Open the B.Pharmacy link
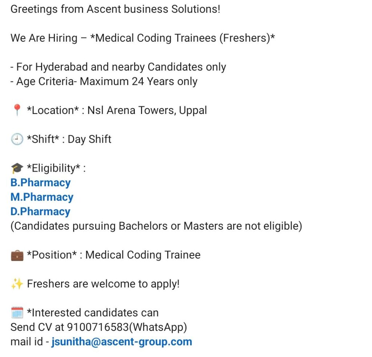Image resolution: width=372 pixels, height=357 pixels. [40, 182]
